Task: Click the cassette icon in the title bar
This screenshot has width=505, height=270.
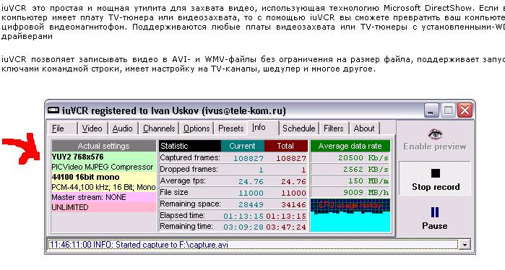Action: pos(53,110)
